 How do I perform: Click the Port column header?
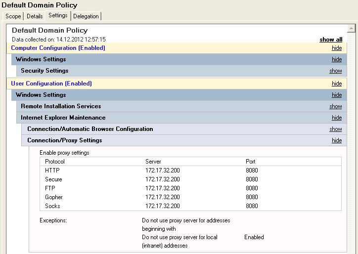coord(251,162)
